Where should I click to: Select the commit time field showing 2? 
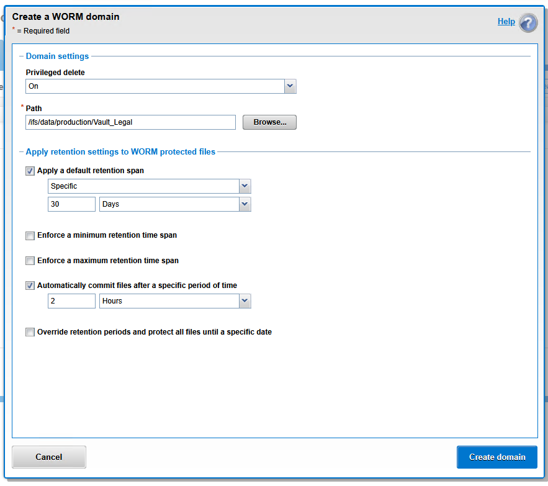click(71, 301)
